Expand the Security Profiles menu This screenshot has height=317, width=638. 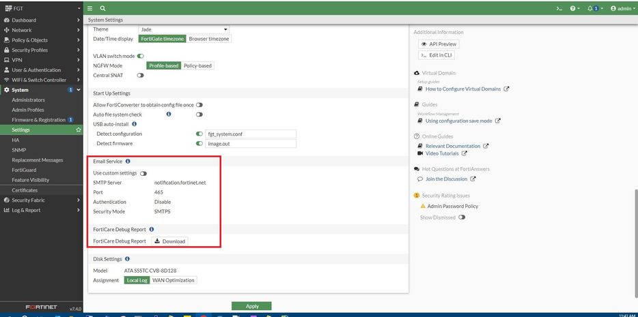[42, 50]
